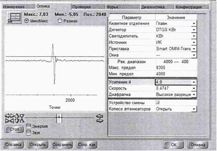Click the horizontal expand double-arrow icon
Viewport: 217px width, 151px height.
[10, 116]
